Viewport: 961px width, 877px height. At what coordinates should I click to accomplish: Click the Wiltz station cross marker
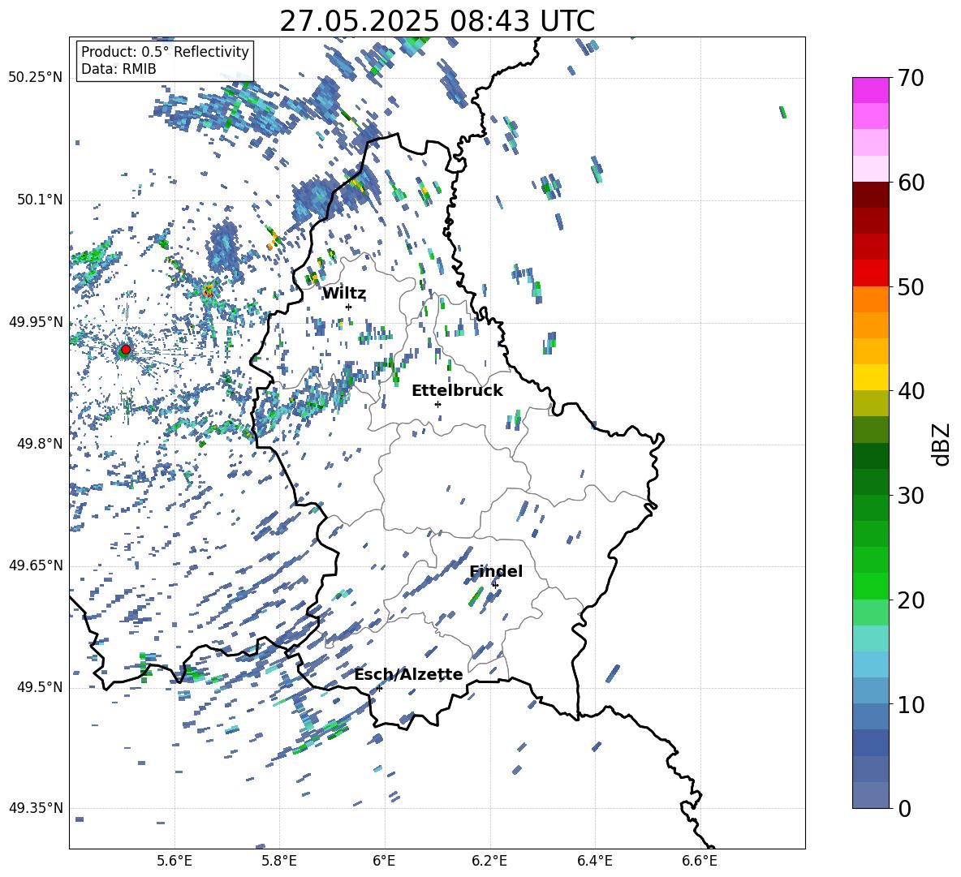click(349, 307)
